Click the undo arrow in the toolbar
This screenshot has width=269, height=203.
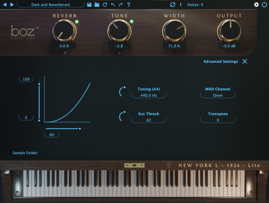coord(113,5)
